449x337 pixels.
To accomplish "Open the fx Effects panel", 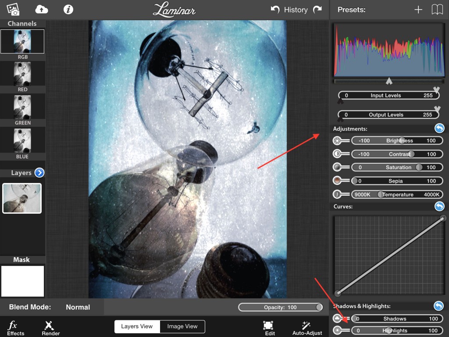I will (x=15, y=328).
